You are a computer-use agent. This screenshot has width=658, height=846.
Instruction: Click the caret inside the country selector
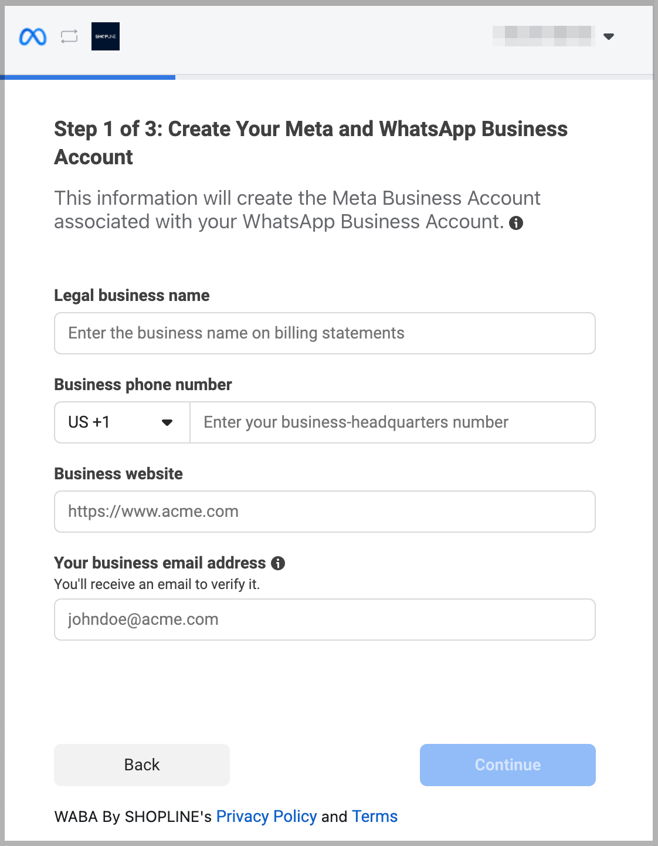pyautogui.click(x=168, y=422)
